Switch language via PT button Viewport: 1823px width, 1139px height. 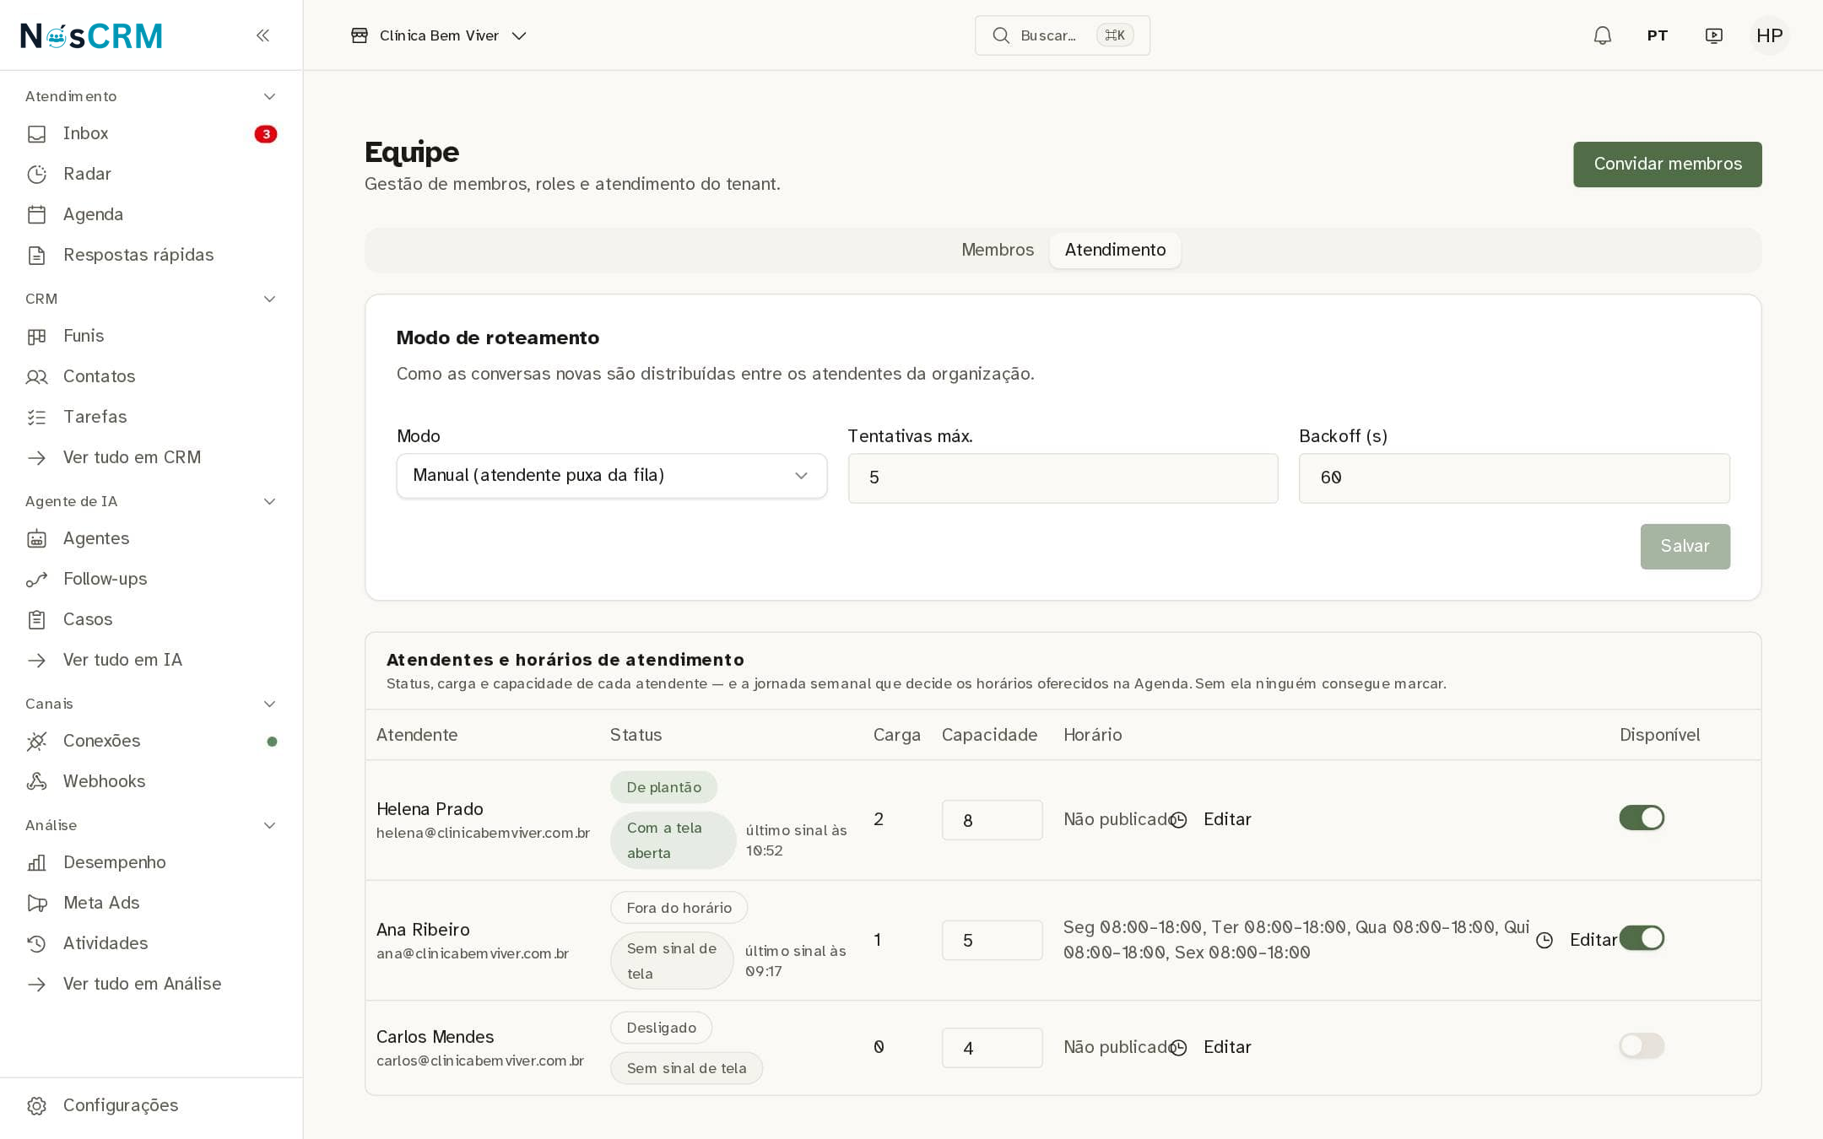pos(1657,35)
